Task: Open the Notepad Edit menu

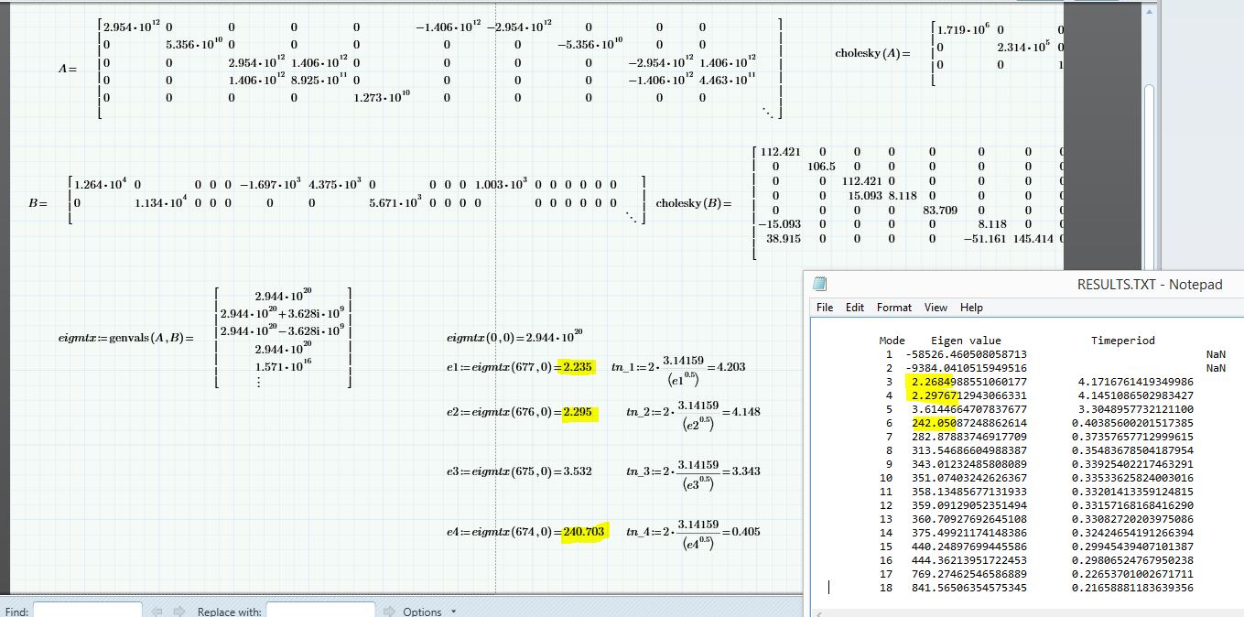Action: (855, 308)
